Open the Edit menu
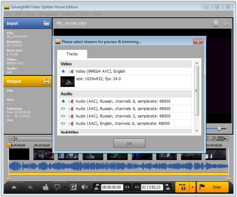 point(19,14)
